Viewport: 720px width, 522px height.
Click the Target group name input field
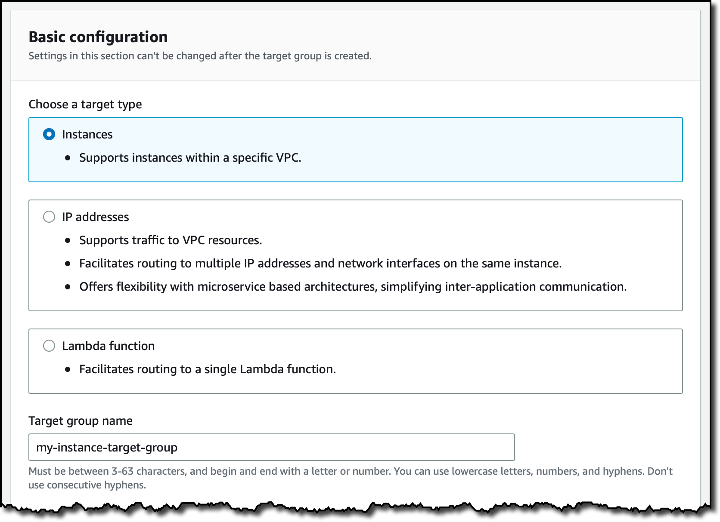click(x=271, y=447)
